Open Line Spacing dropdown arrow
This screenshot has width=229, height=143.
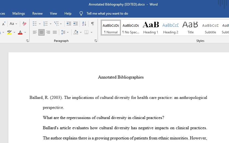(x=68, y=32)
